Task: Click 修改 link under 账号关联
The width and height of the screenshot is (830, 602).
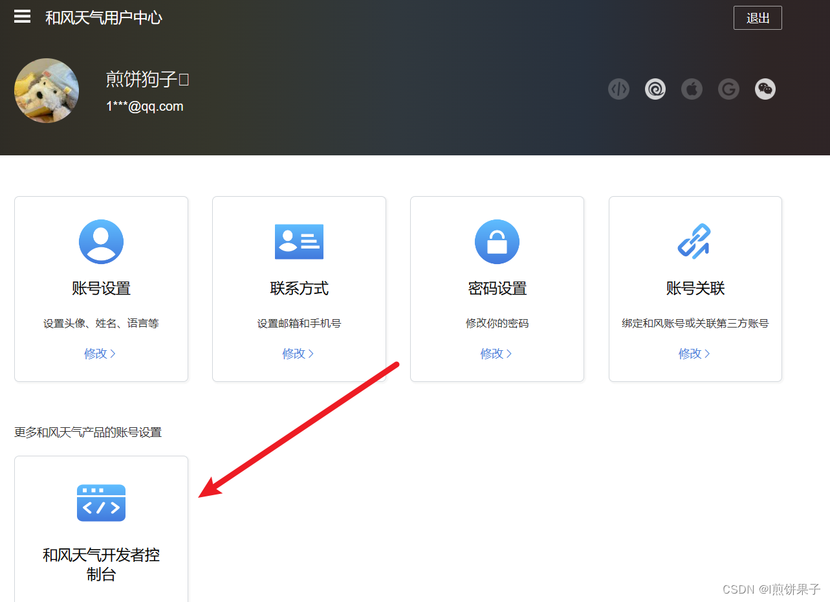Action: (x=694, y=353)
